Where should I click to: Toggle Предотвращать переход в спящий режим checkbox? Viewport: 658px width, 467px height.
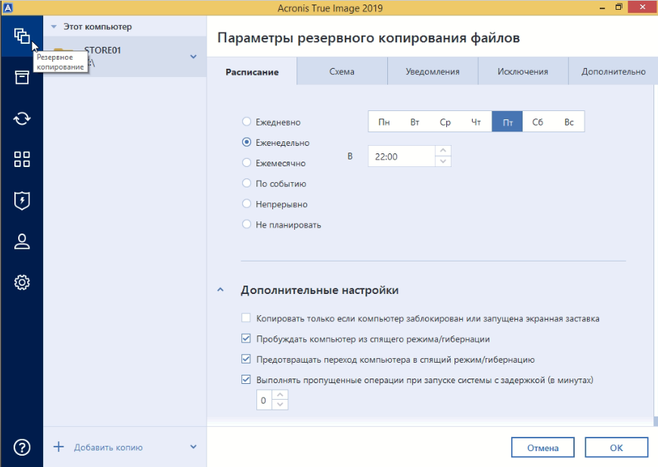pos(246,359)
